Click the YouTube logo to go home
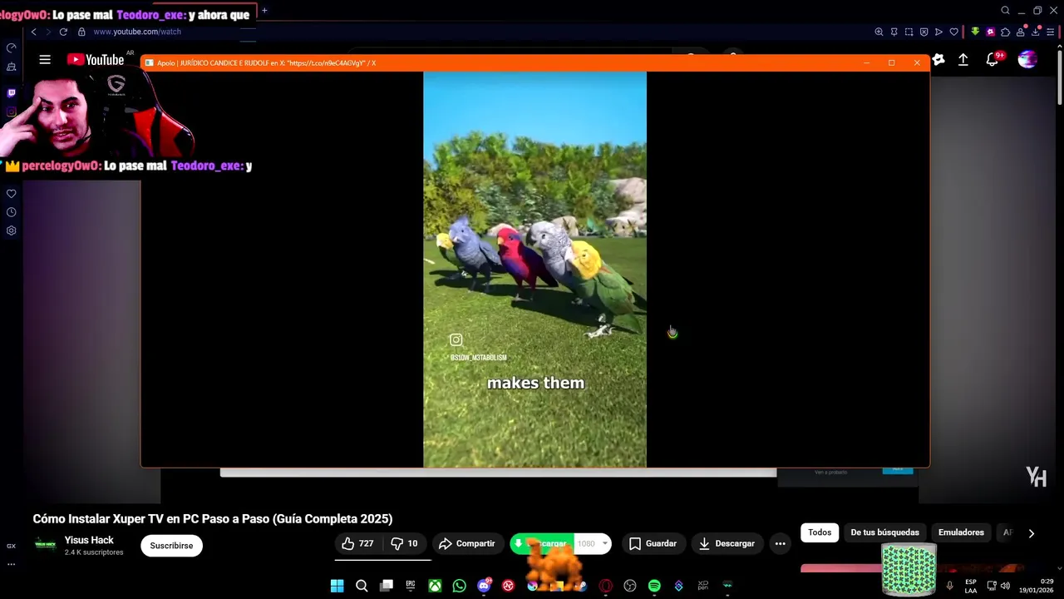This screenshot has width=1064, height=599. [x=95, y=59]
